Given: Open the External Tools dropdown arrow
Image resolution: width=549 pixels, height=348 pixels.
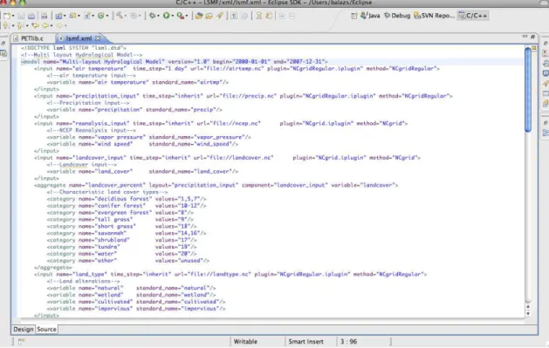Looking at the screenshot, I should (x=187, y=16).
